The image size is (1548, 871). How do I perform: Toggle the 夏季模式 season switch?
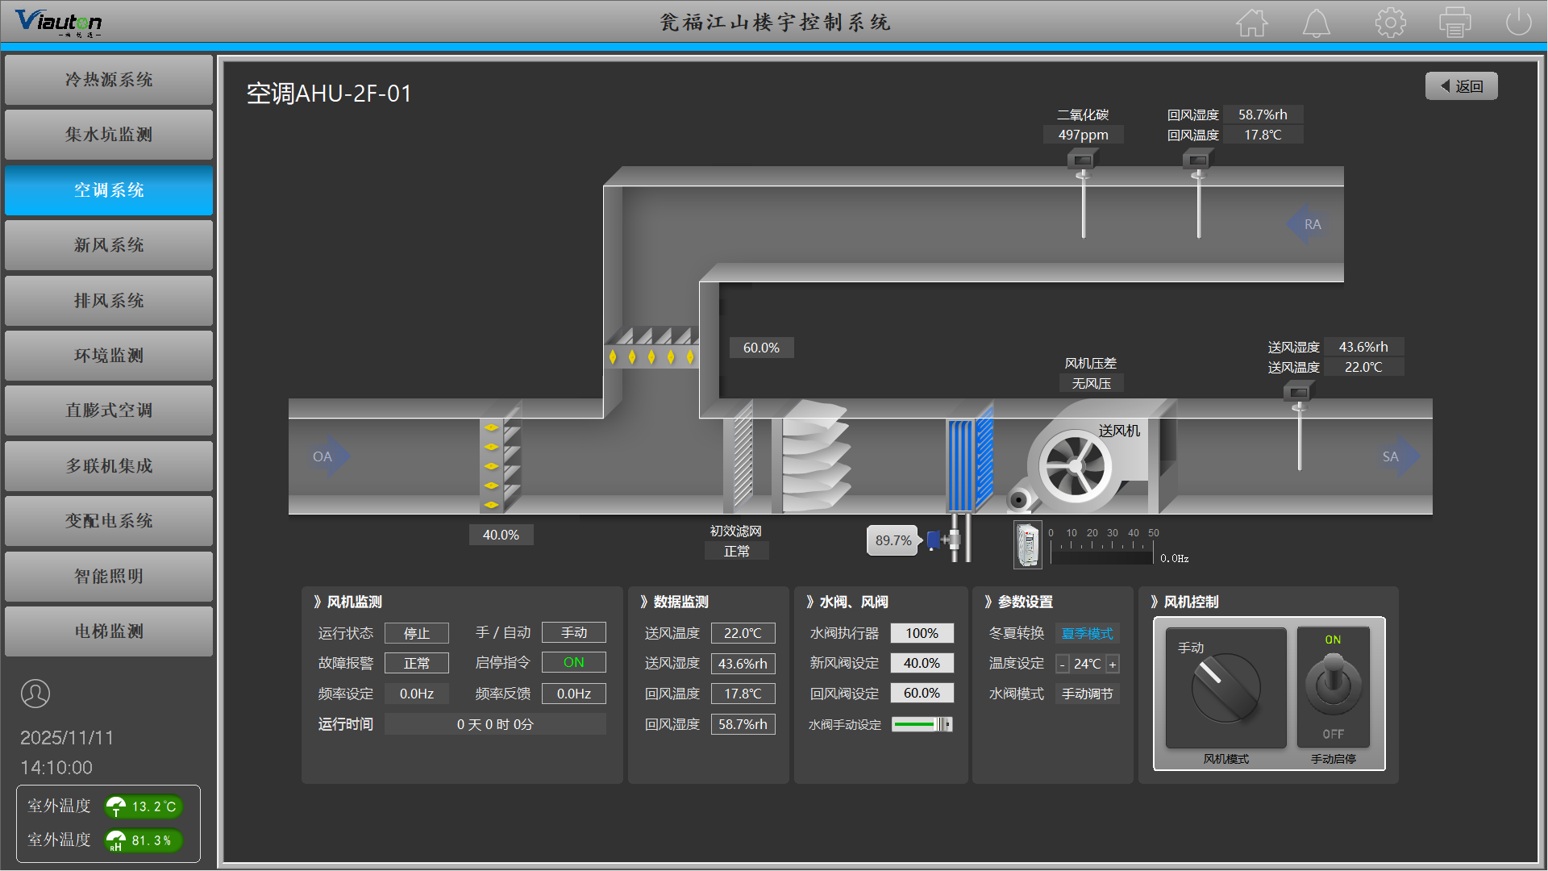pyautogui.click(x=1087, y=634)
